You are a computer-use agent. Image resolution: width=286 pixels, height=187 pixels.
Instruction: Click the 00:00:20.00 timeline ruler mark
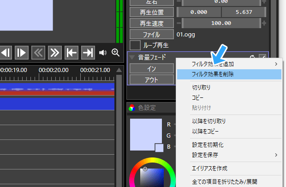click(54, 70)
